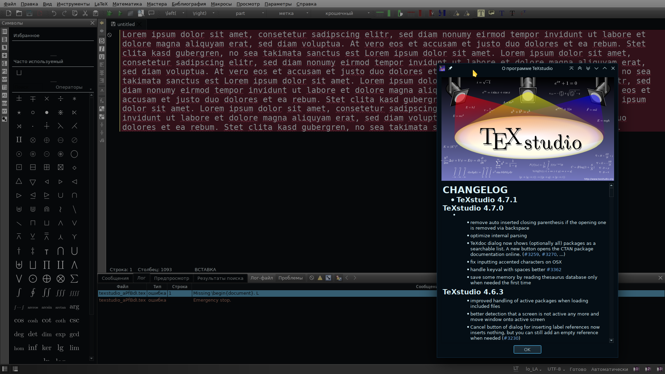Toggle the Проблемы button in log panel

pyautogui.click(x=290, y=278)
